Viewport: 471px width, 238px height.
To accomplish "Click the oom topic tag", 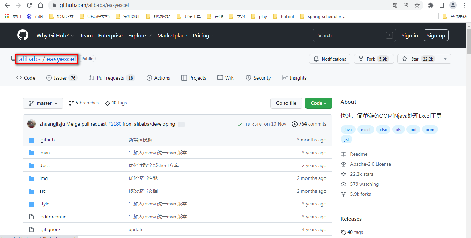I will click(430, 130).
